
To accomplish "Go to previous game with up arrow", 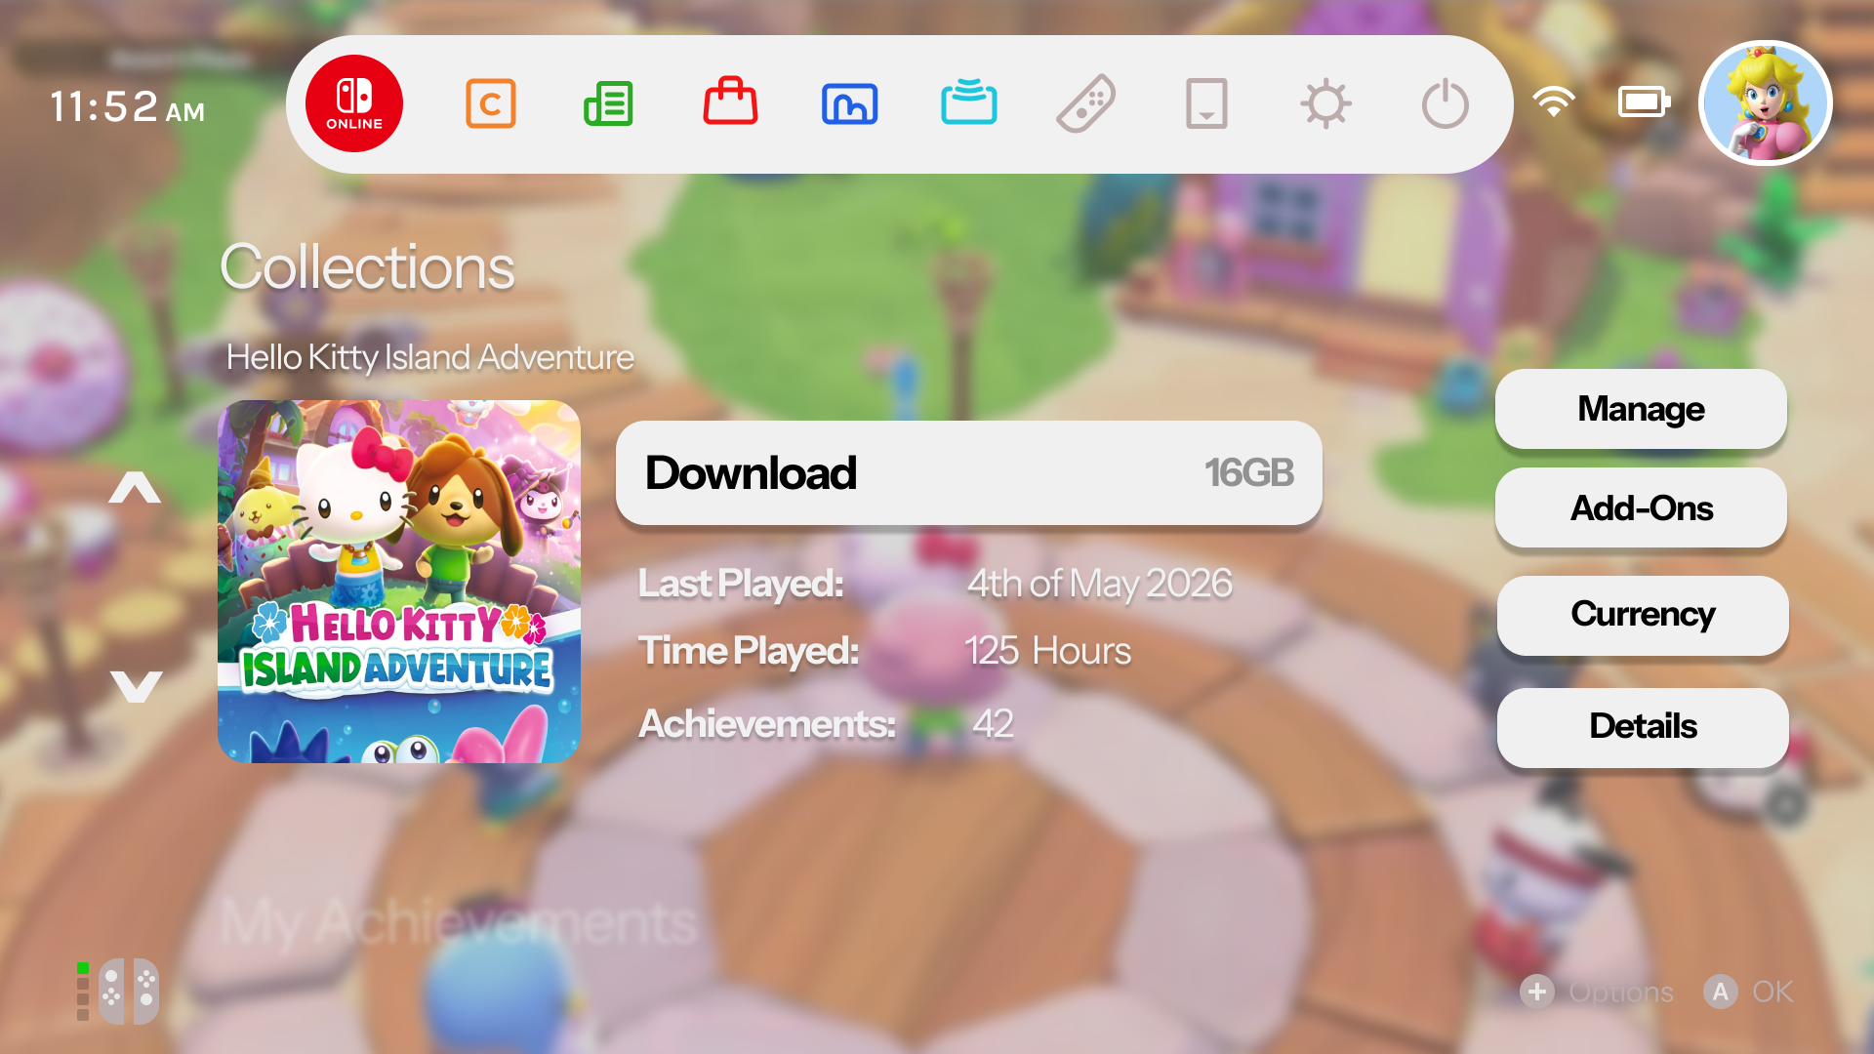I will [x=135, y=487].
